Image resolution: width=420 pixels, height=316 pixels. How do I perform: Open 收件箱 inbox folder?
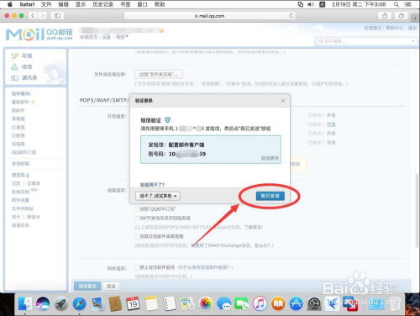pos(21,93)
